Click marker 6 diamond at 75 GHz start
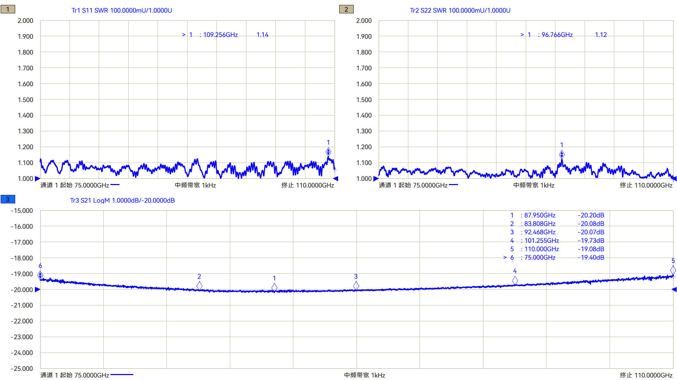This screenshot has height=380, width=677. click(x=41, y=275)
